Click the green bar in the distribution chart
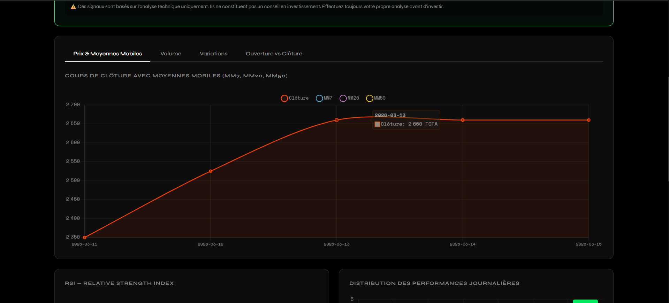 585,301
